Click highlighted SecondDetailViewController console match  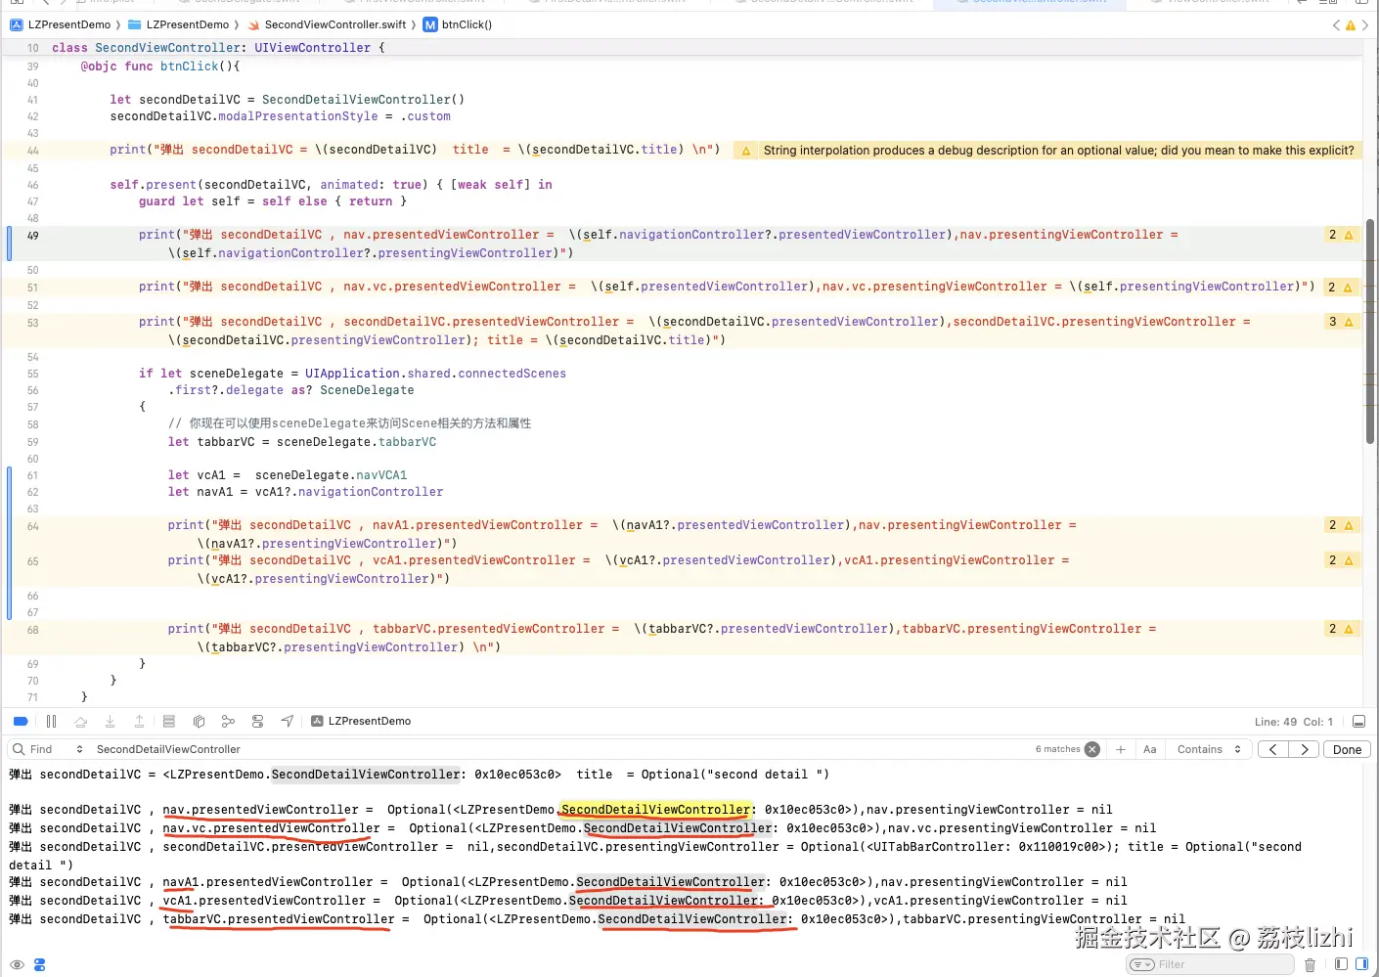coord(655,810)
